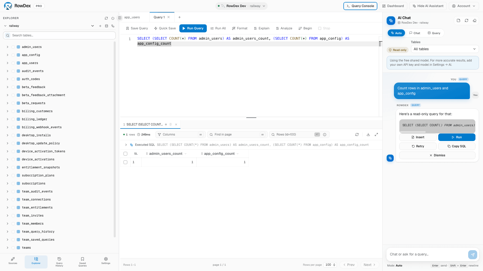This screenshot has height=271, width=483.
Task: Refresh the explorer tables list
Action: [x=106, y=18]
